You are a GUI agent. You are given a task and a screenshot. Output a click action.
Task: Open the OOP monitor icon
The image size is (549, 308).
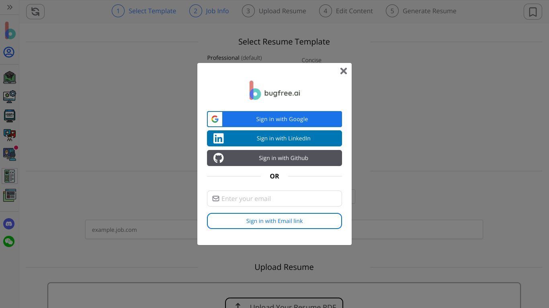(x=10, y=116)
